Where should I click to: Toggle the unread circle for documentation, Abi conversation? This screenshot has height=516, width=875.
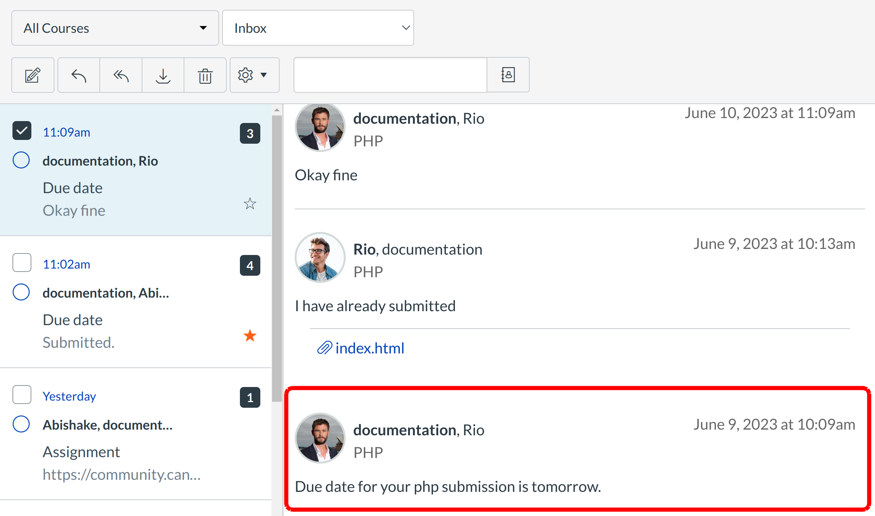tap(21, 292)
